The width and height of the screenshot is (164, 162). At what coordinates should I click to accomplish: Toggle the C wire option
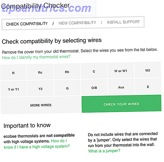coord(94,71)
